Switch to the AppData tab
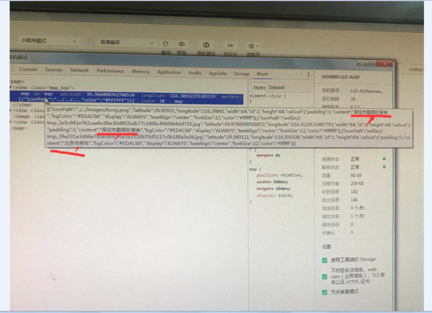The width and height of the screenshot is (432, 313). [217, 73]
